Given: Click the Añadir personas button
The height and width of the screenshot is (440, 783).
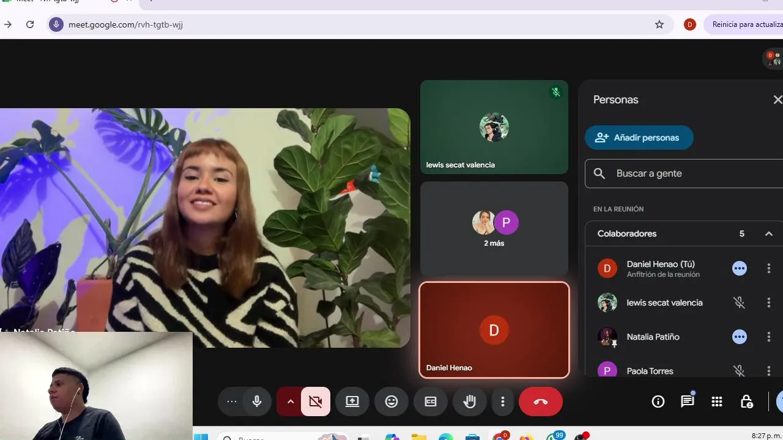Looking at the screenshot, I should point(639,137).
